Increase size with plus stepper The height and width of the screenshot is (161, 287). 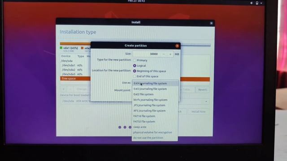pos(170,54)
